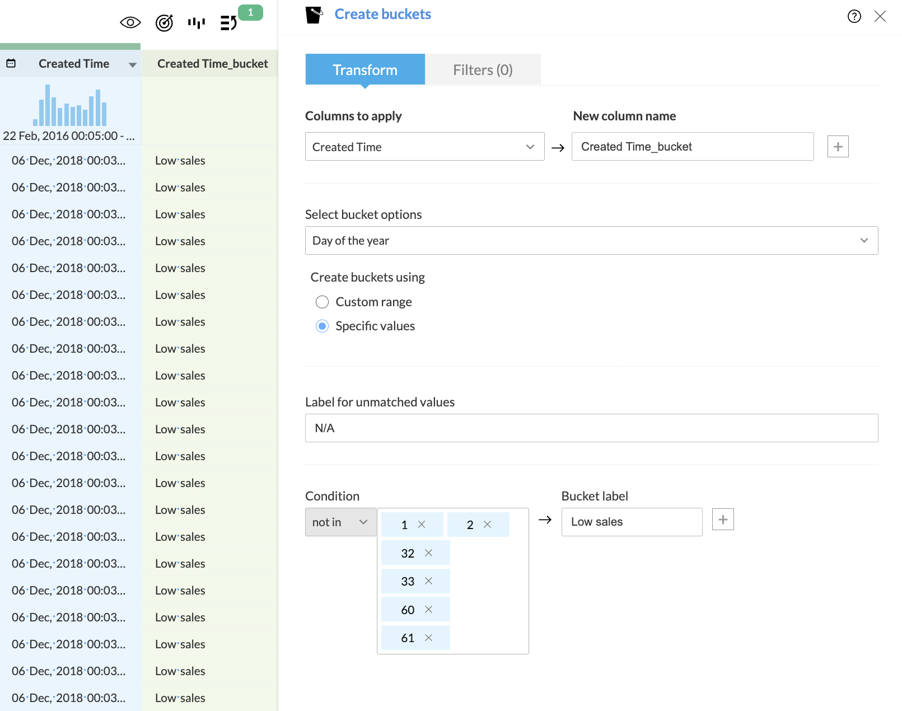
Task: Click the Low sales bucket label field
Action: click(x=631, y=522)
